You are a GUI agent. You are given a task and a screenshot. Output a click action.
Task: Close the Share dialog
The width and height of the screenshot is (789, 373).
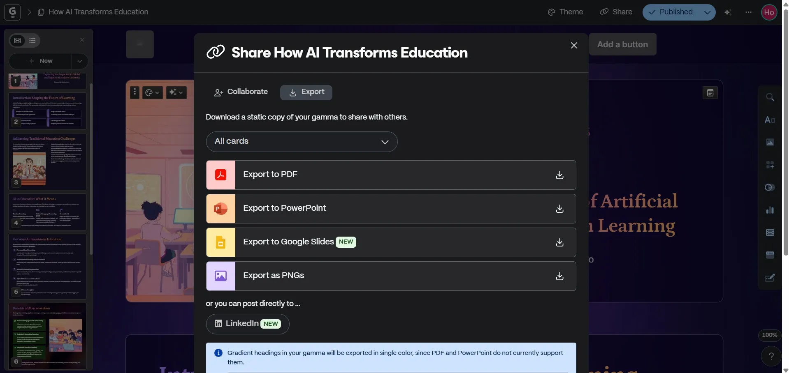coord(574,46)
